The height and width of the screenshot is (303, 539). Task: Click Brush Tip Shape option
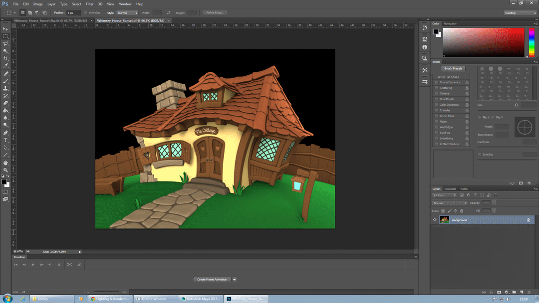[x=448, y=77]
